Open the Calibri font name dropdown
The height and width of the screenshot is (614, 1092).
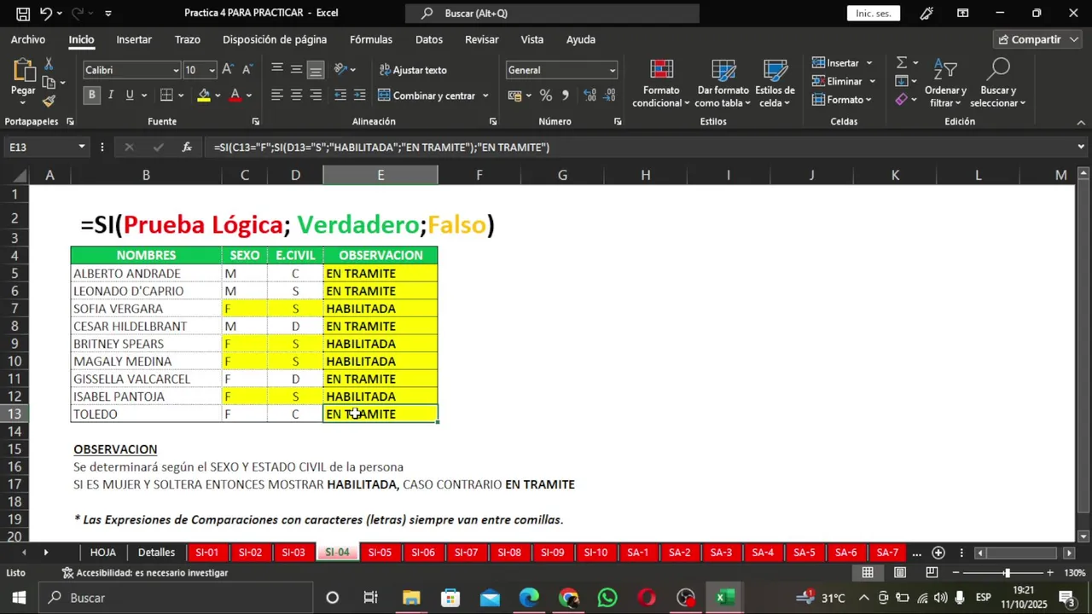pos(177,71)
